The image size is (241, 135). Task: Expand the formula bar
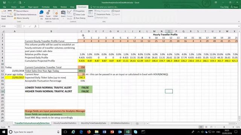coord(239,26)
